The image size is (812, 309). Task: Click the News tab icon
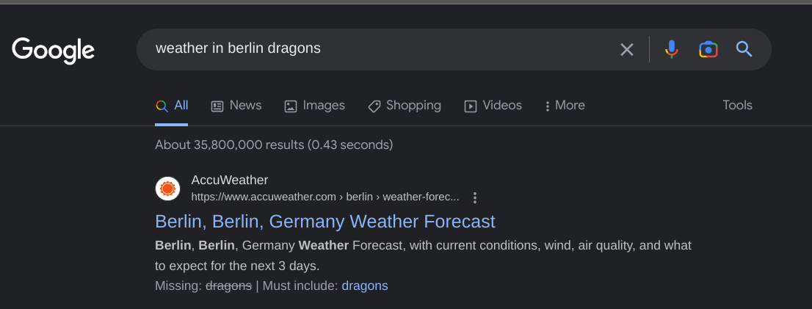click(217, 106)
